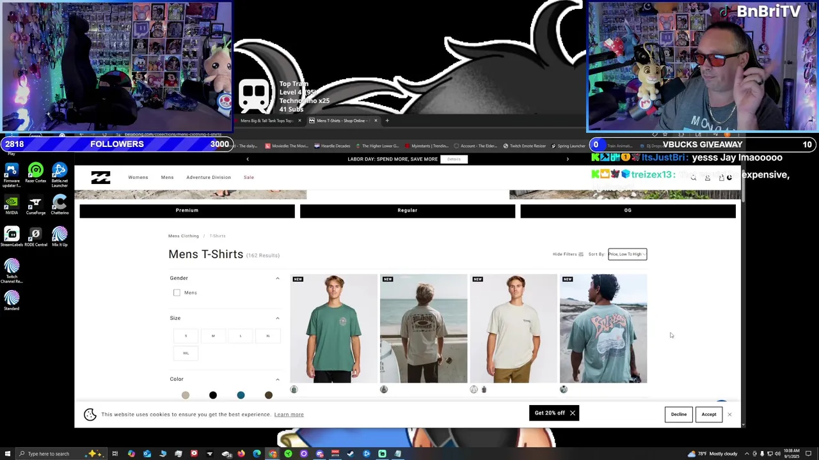
Task: Open the Adventure Division menu
Action: pyautogui.click(x=209, y=177)
